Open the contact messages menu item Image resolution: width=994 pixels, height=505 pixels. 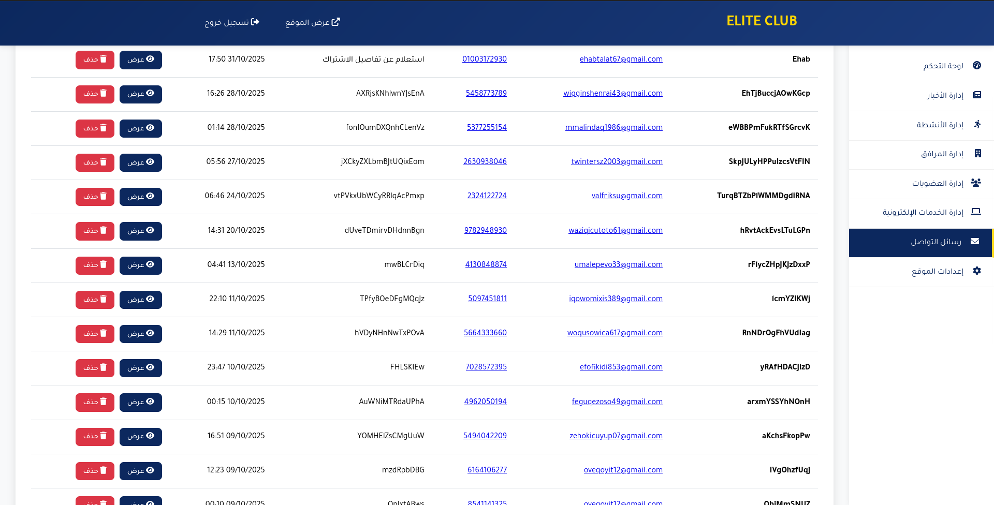pos(920,243)
